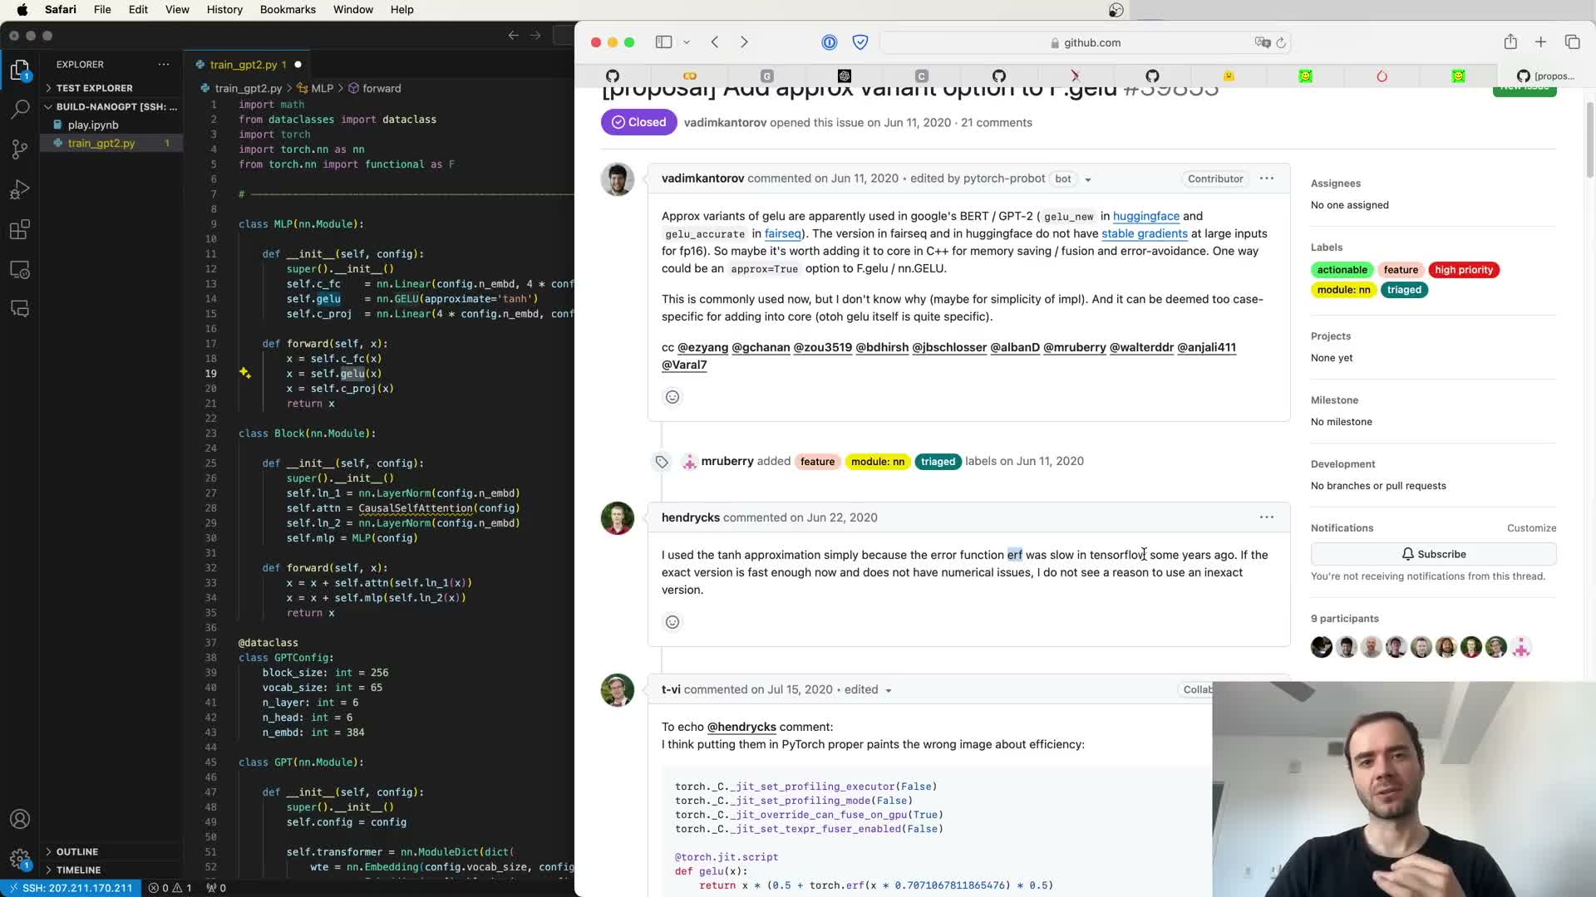
Task: Expand the OUTLINE section
Action: (77, 851)
